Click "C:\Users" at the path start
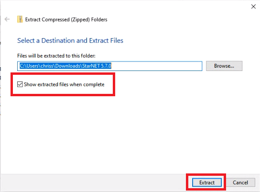Screen dimensions: 260x192 pyautogui.click(x=29, y=66)
